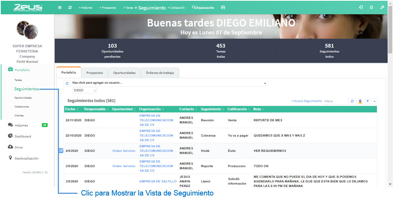Screen dimensions: 394x199
Task: Click + Nuevo Seguimiento link
Action: pos(307,101)
